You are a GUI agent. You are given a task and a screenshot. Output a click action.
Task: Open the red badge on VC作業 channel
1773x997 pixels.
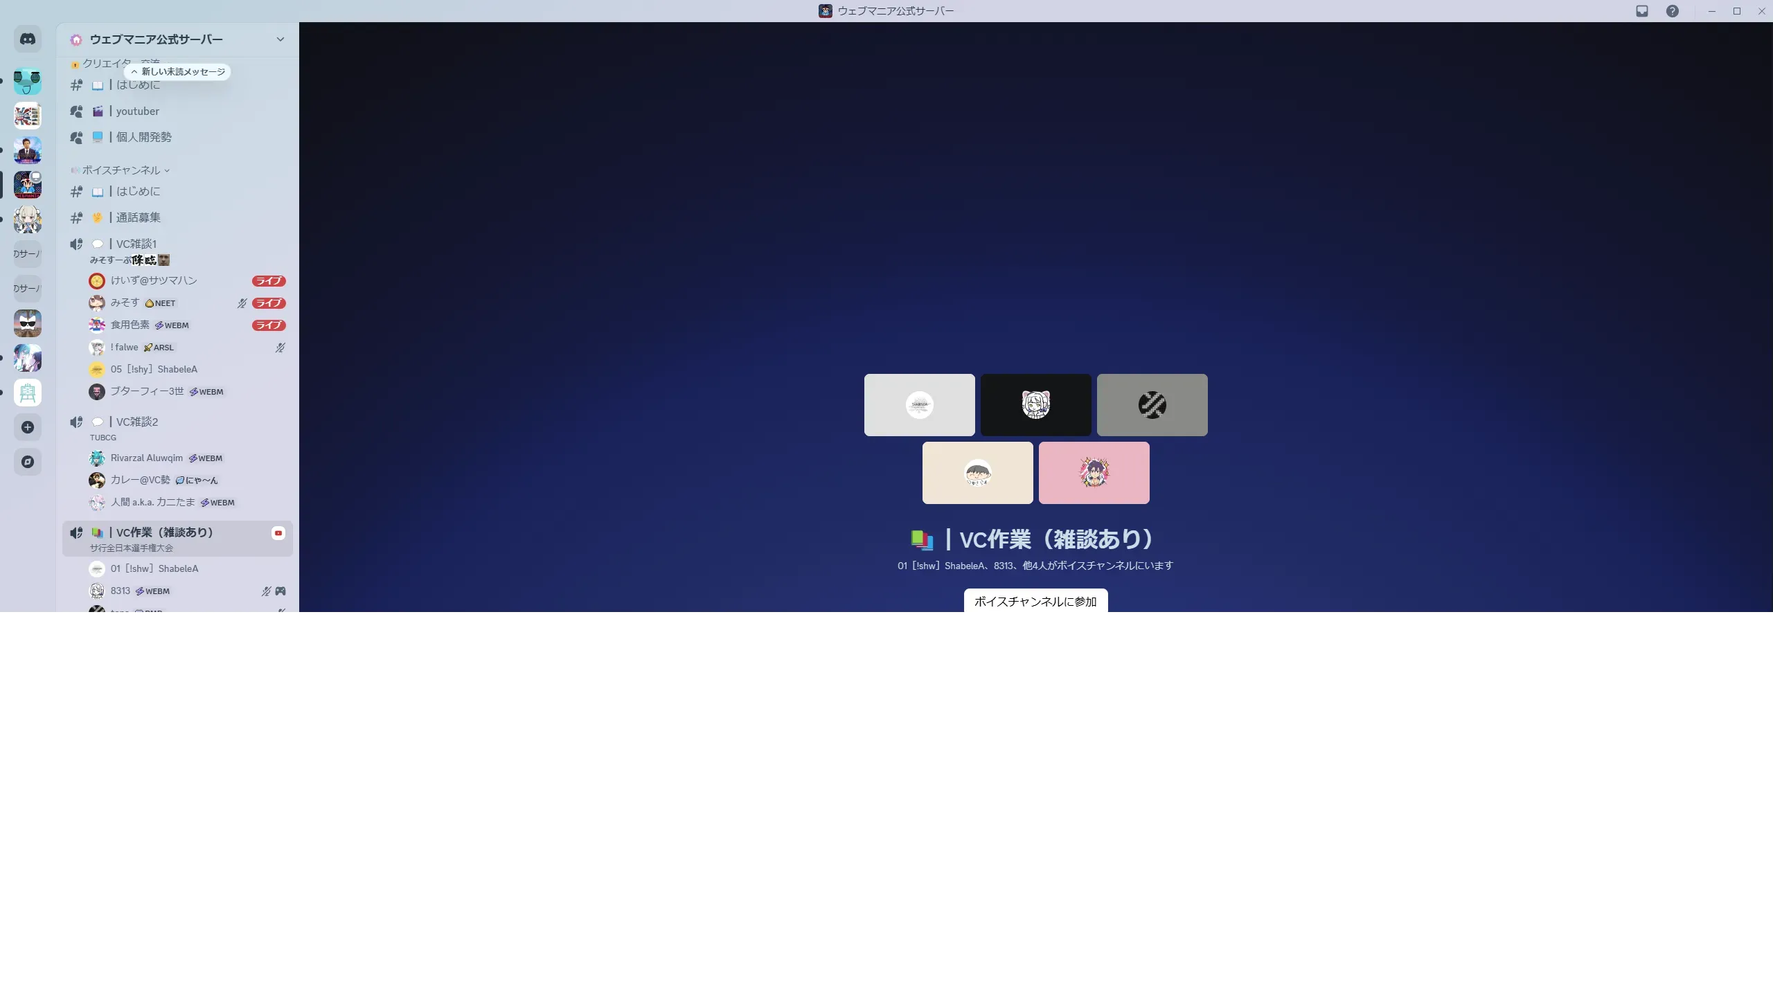[278, 533]
